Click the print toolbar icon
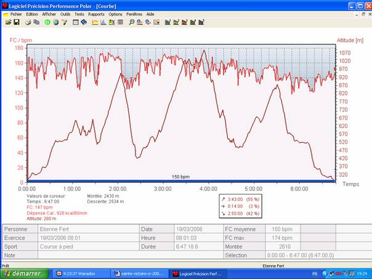Screen dimensions: 372x279 point(28,22)
